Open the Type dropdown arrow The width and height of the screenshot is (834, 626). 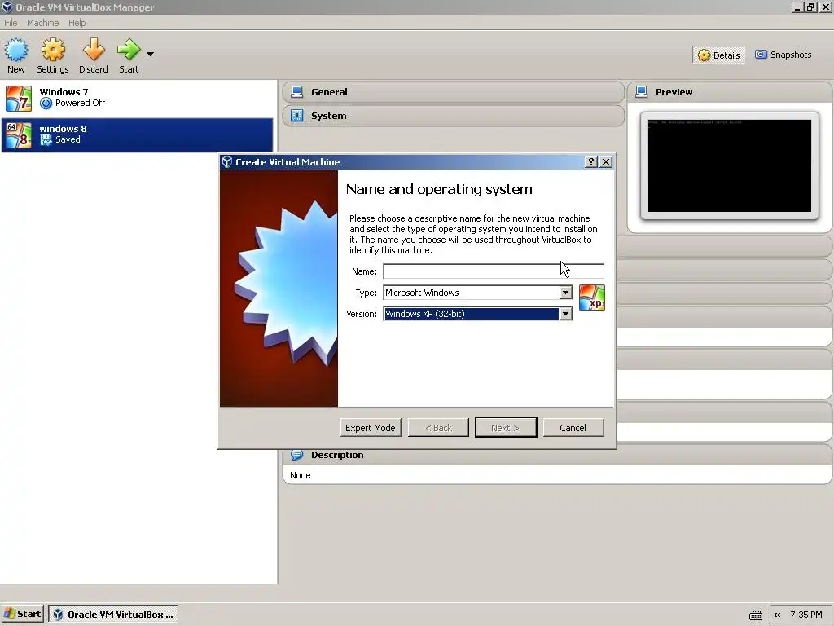click(x=565, y=293)
